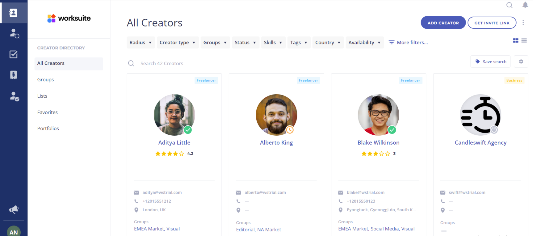The image size is (533, 236).
Task: Click the location pin next to Pyongtaek address
Action: (341, 210)
